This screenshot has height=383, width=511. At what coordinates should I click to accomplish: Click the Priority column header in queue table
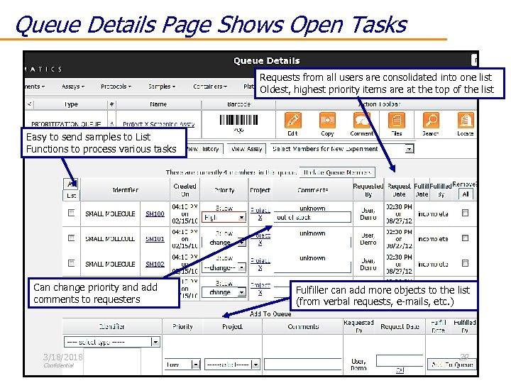coord(224,190)
